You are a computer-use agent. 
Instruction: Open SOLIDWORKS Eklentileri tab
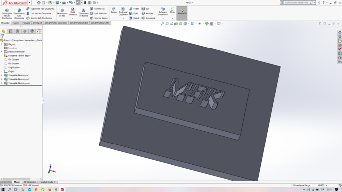tap(56, 23)
